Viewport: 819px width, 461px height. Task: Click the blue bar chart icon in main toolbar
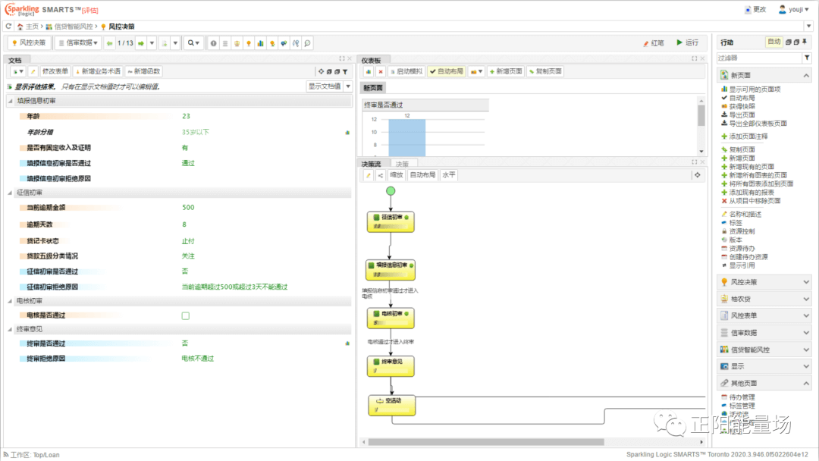[x=260, y=43]
